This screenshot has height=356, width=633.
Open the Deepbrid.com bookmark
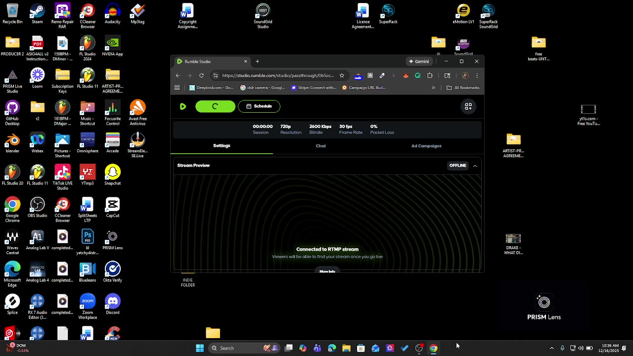coord(211,88)
